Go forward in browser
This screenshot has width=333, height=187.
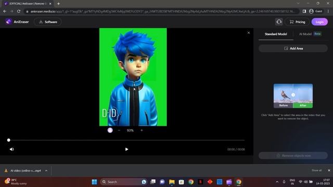pos(11,11)
